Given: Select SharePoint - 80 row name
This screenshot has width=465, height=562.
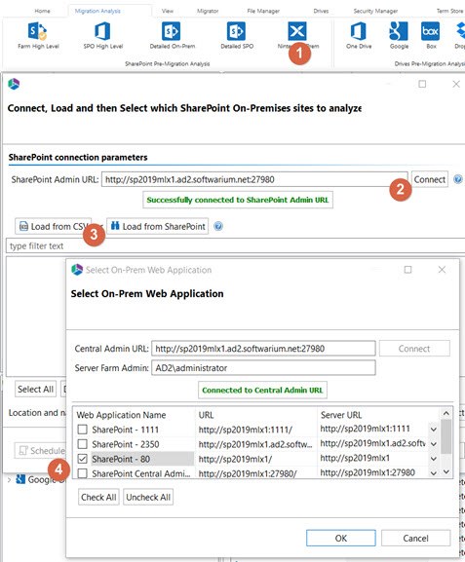Looking at the screenshot, I should (x=121, y=459).
